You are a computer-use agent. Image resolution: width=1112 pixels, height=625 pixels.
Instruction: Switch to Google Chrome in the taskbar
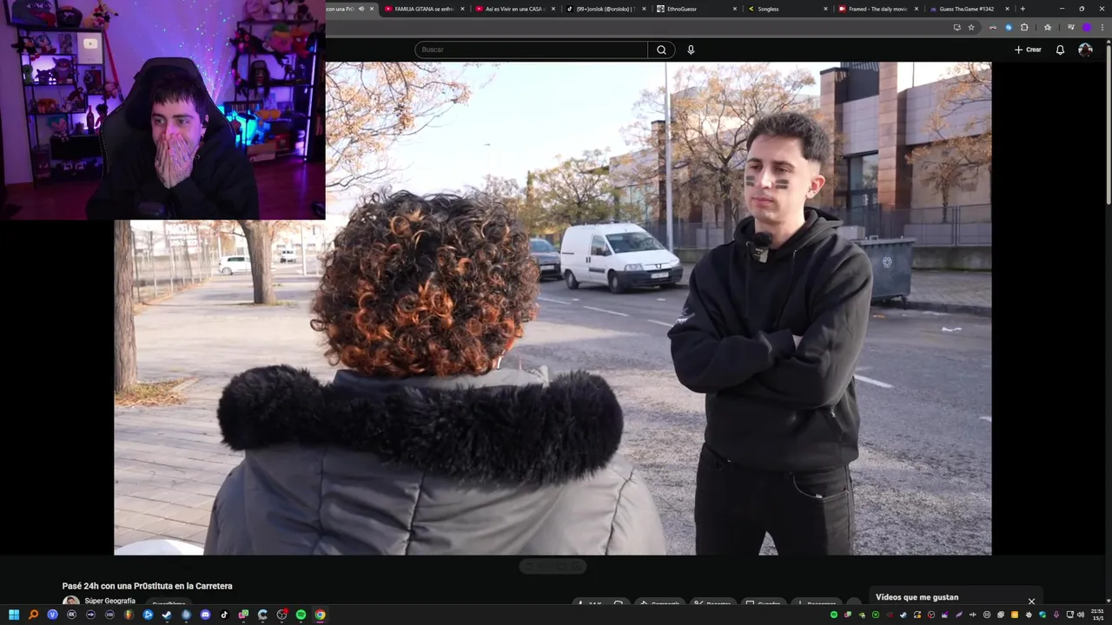click(x=320, y=615)
